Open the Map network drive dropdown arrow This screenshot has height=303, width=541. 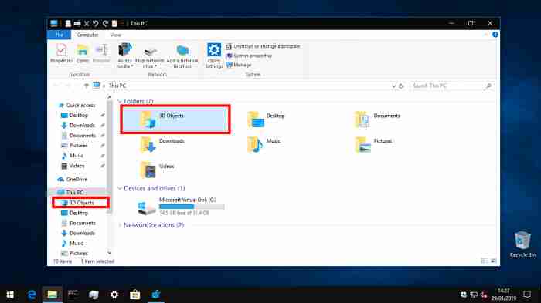click(x=155, y=66)
